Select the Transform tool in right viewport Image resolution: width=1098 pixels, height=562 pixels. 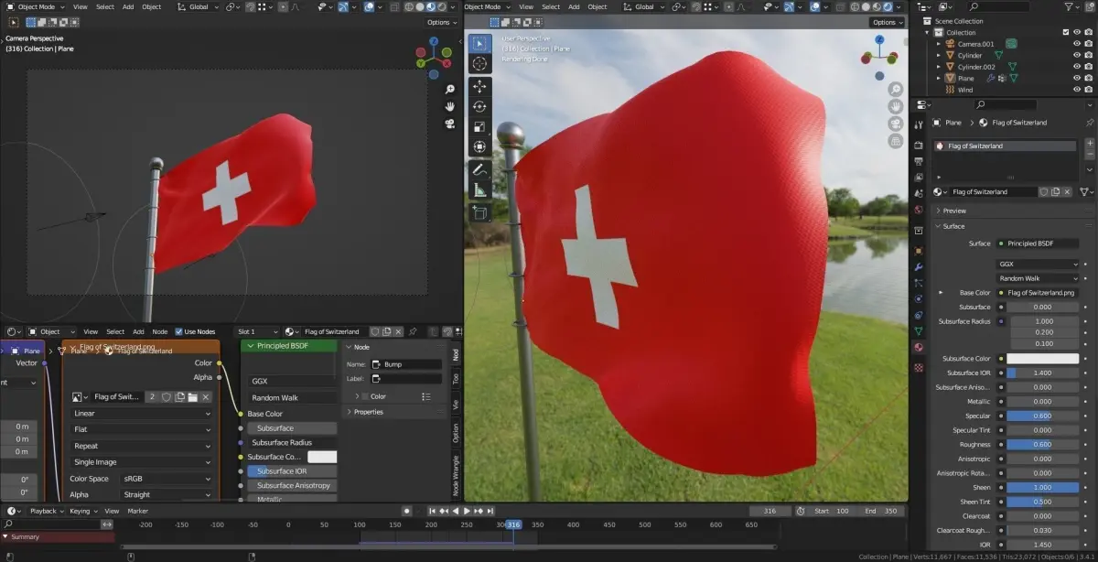click(479, 146)
